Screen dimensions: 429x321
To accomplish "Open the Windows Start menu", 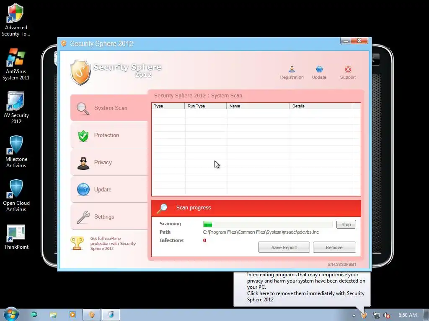I will [x=11, y=314].
